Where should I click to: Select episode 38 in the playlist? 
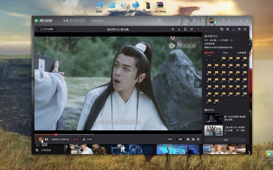click(x=214, y=102)
